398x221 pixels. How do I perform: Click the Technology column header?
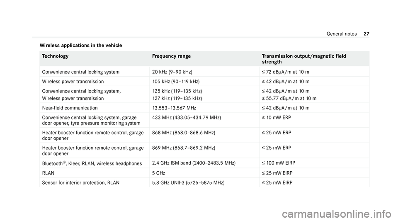coord(55,56)
